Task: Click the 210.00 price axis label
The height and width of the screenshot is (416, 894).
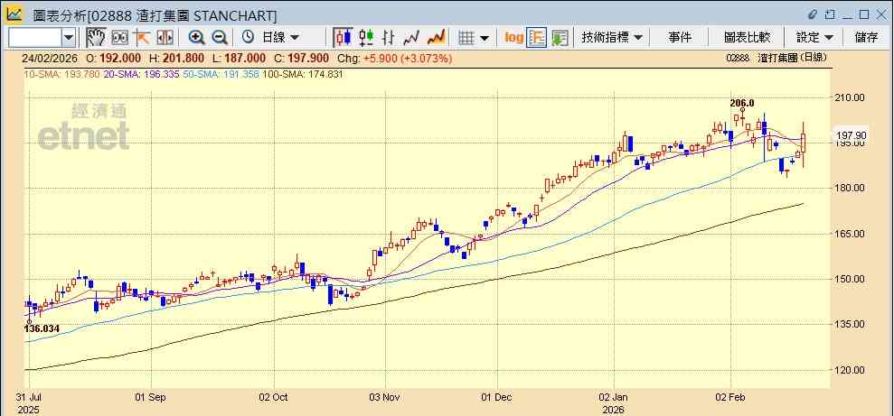Action: tap(851, 97)
